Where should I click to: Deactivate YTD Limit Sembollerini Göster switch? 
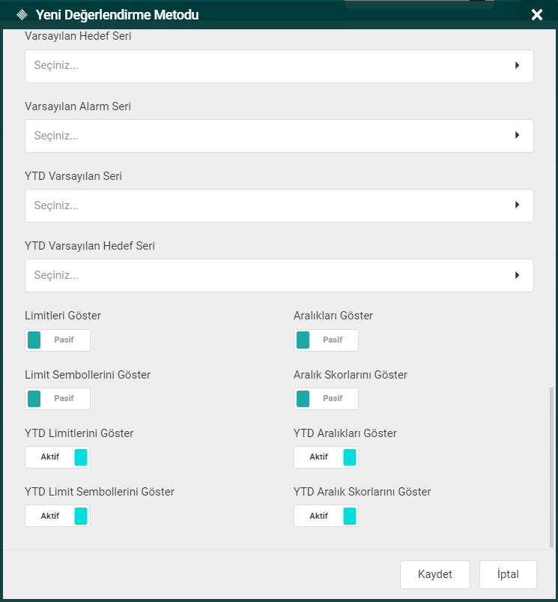pos(58,516)
